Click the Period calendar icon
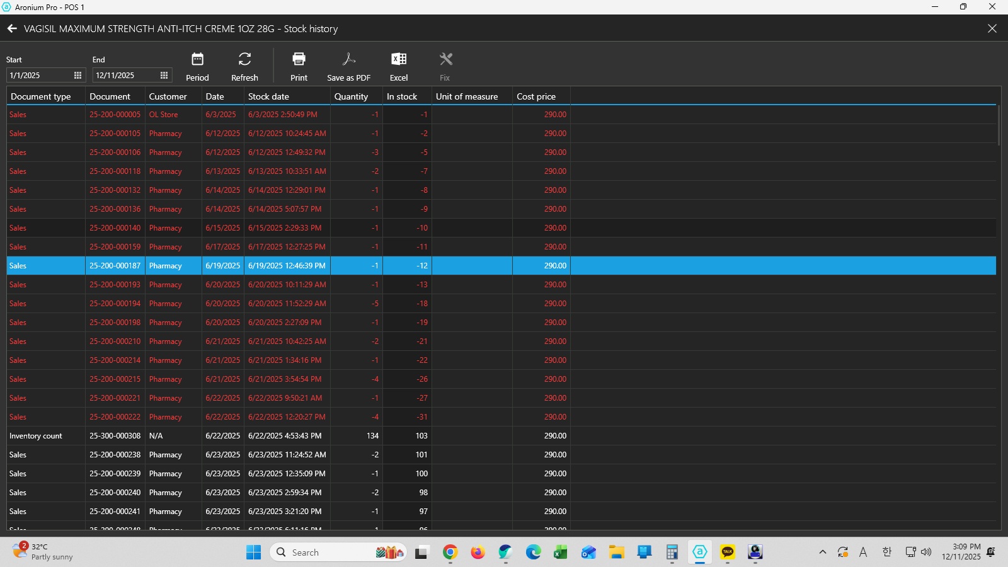 pos(197,60)
